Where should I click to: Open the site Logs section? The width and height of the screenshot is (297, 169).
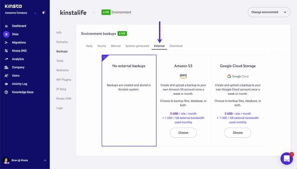tap(59, 108)
